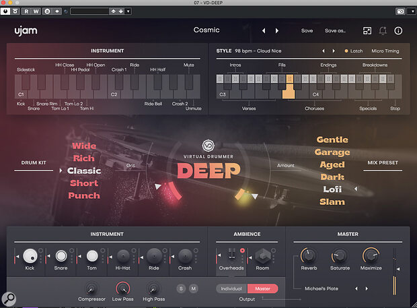Select the next style arrow
417x308 pixels.
pyautogui.click(x=334, y=51)
